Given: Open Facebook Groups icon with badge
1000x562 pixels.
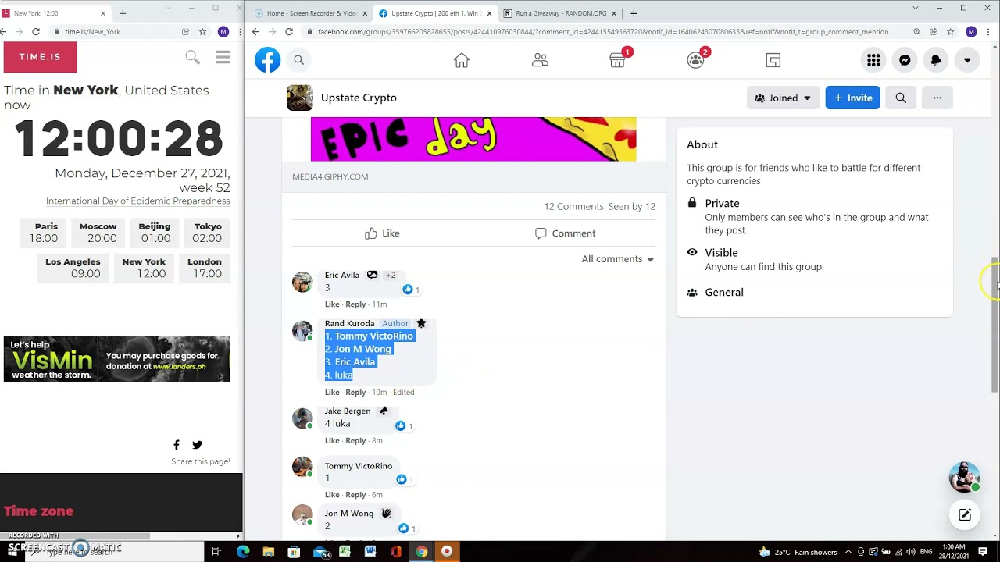Looking at the screenshot, I should coord(695,60).
